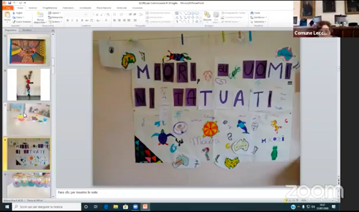This screenshot has width=359, height=212.
Task: Select the glass jars slide thumbnail
Action: tap(29, 185)
